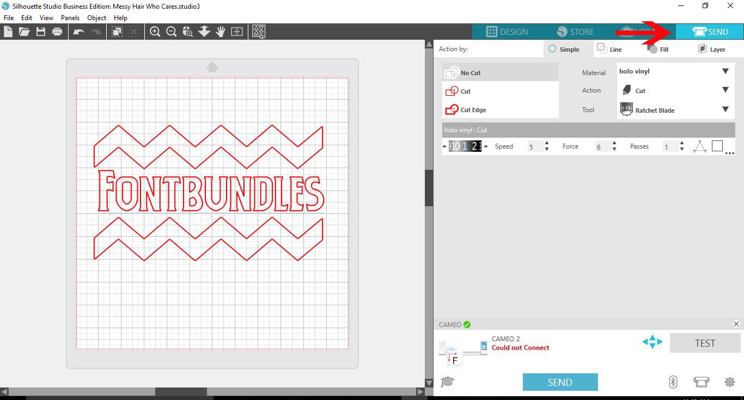Switch to Line action tab
The width and height of the screenshot is (744, 400).
coord(609,49)
